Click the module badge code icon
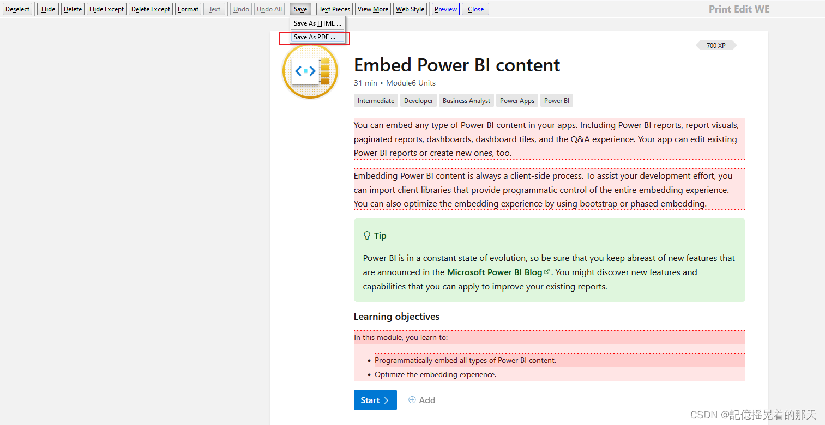The height and width of the screenshot is (425, 825). point(310,71)
